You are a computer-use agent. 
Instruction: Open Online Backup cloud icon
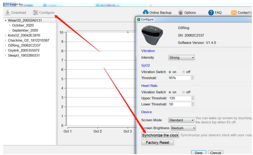[x=145, y=12]
